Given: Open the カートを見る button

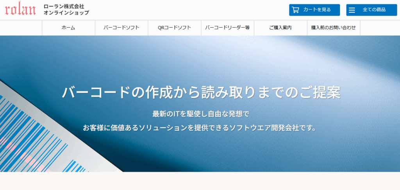Looking at the screenshot, I should (x=314, y=10).
